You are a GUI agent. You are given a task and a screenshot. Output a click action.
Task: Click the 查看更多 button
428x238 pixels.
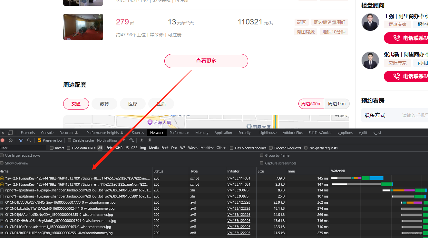(x=206, y=61)
